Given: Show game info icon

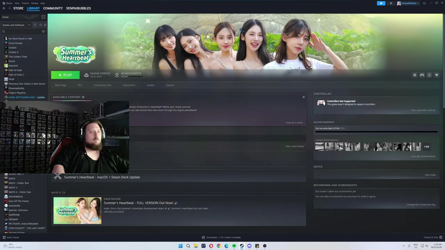Looking at the screenshot, I should 429,75.
